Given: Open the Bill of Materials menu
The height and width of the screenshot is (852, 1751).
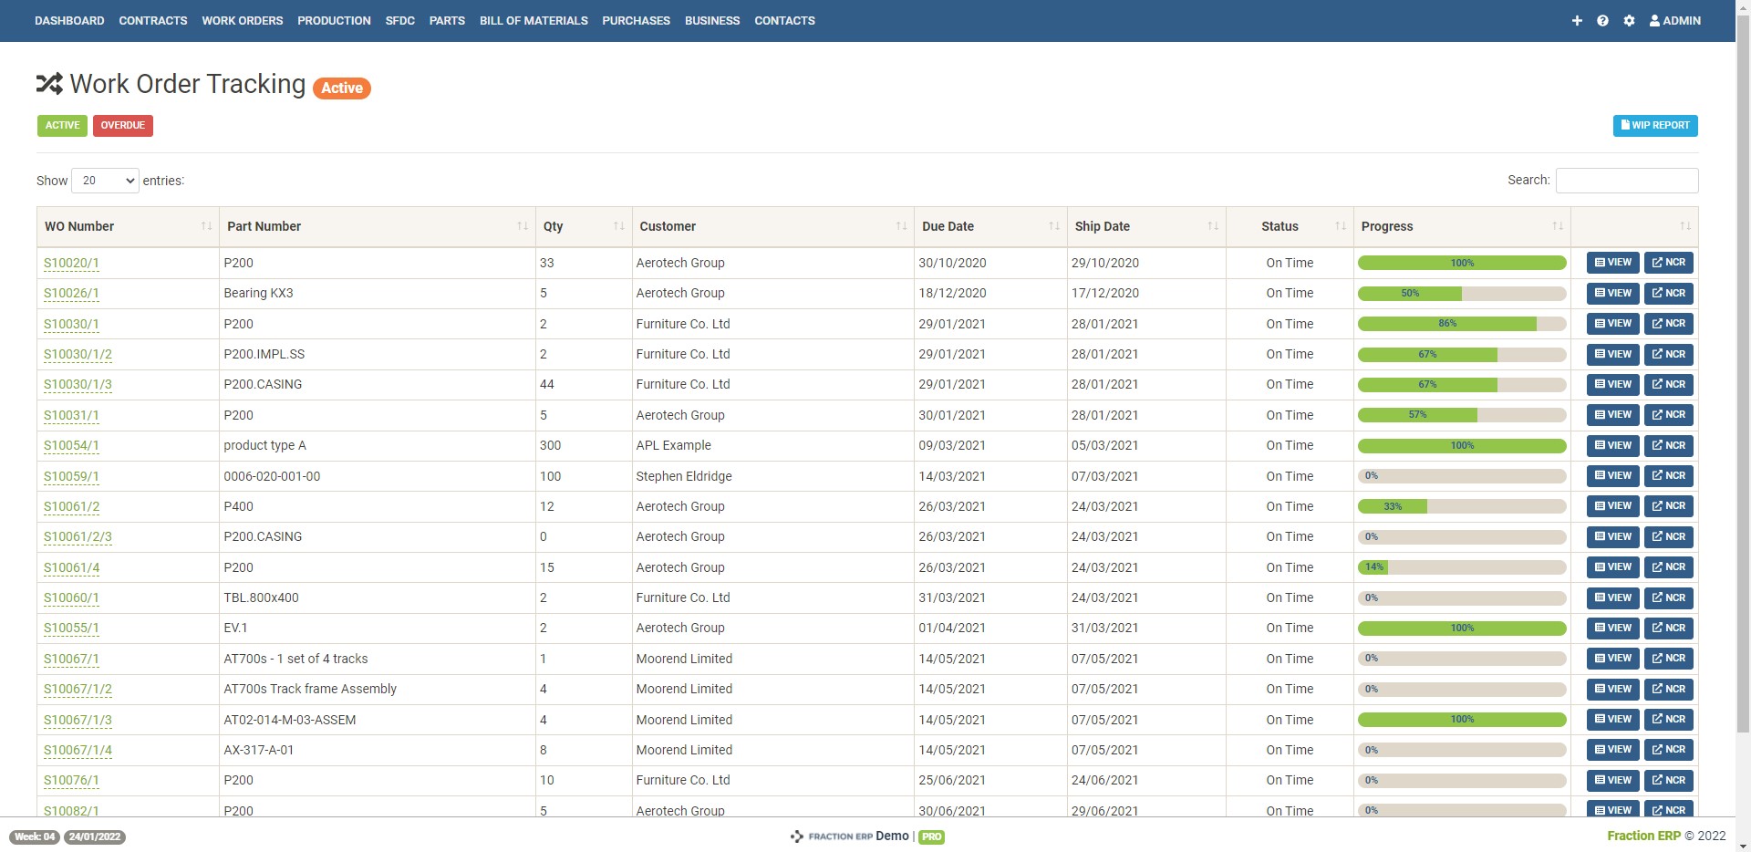Looking at the screenshot, I should (x=534, y=20).
